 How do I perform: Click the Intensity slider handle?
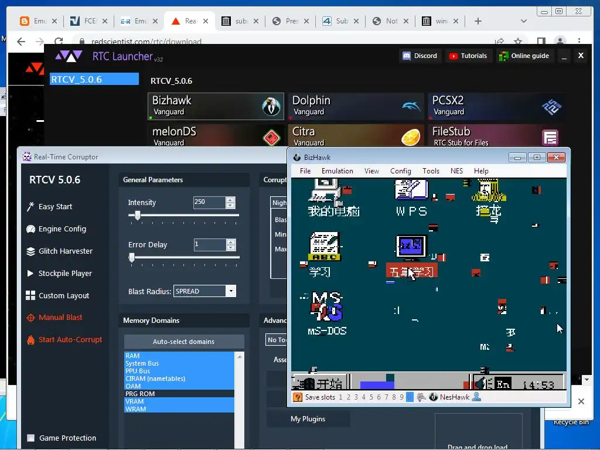pyautogui.click(x=138, y=216)
